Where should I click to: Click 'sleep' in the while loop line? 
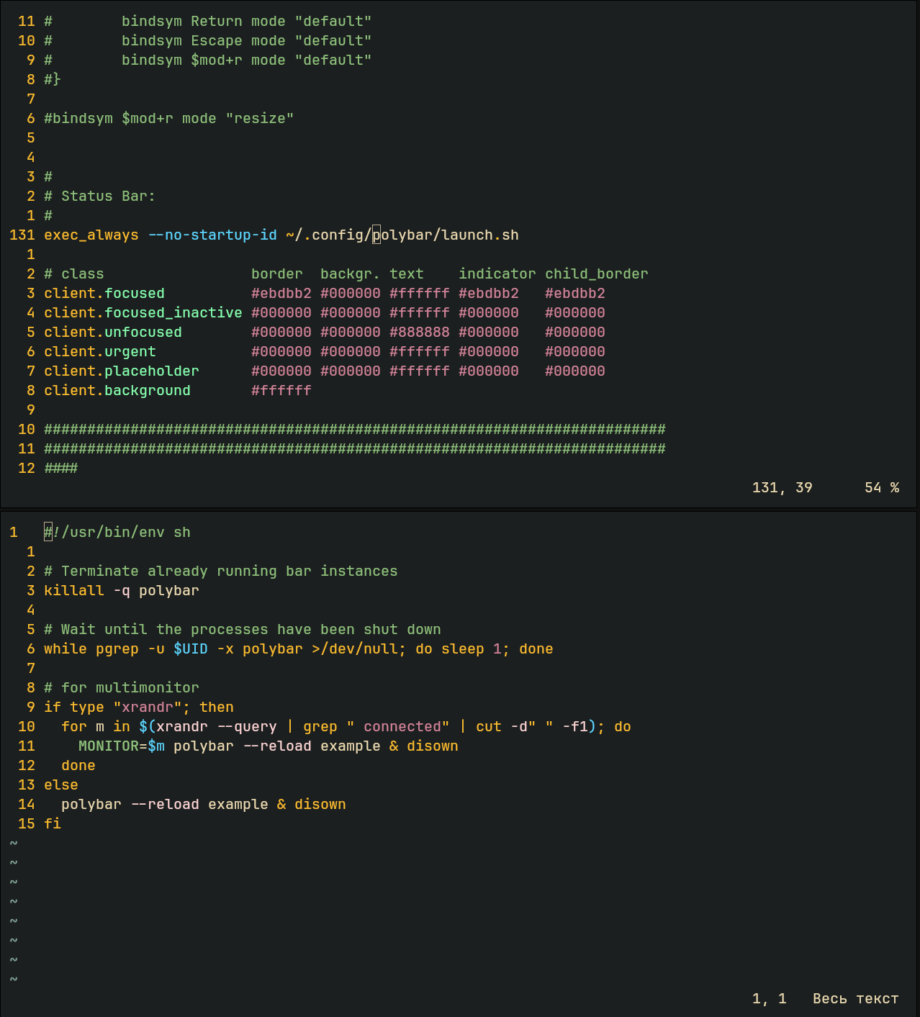click(463, 649)
